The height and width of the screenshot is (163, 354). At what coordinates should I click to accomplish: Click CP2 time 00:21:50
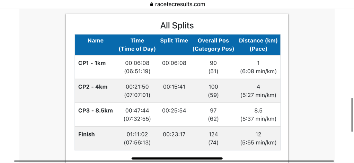tap(137, 87)
